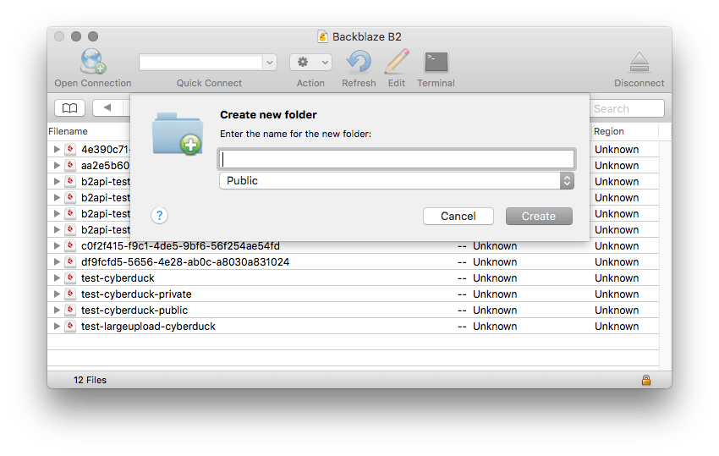Select the c0f2f415-f9c1-4de5-9bf6-56f254ae54fd filename

180,246
